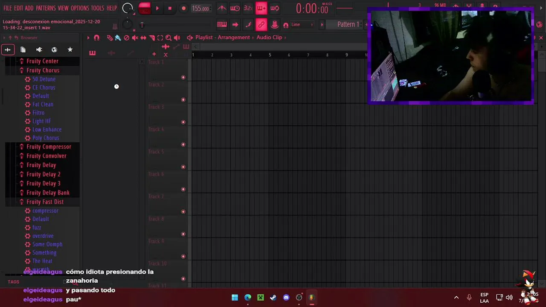This screenshot has width=546, height=307.
Task: Open the OPTIONS menu
Action: 80,8
